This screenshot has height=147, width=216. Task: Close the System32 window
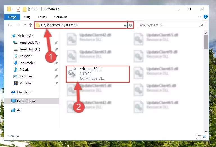coord(202,9)
